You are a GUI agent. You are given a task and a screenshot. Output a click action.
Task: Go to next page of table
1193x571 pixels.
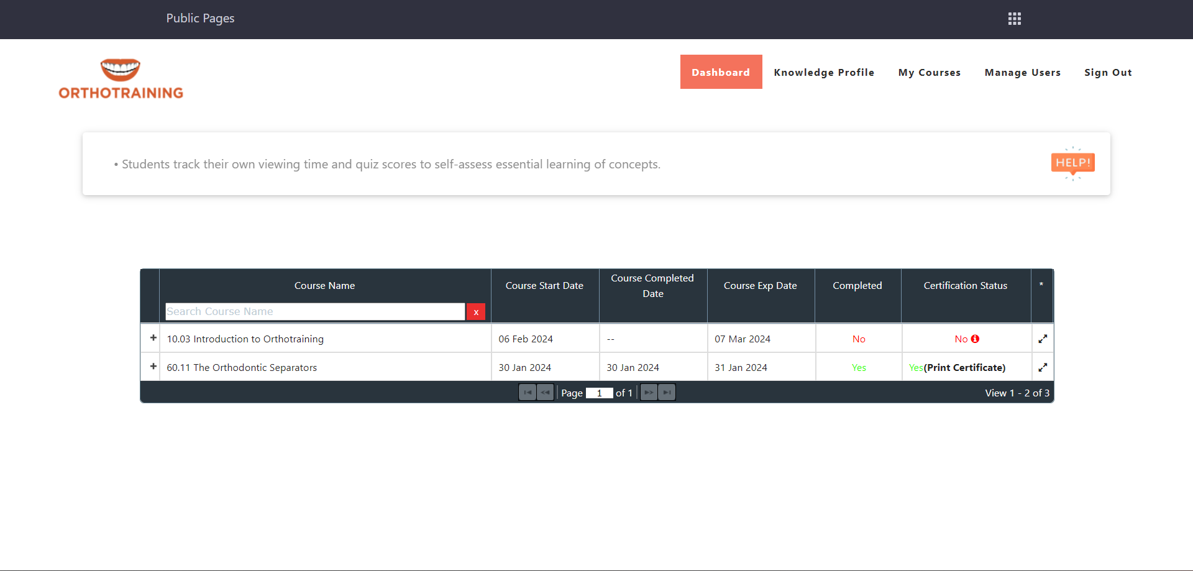(649, 393)
